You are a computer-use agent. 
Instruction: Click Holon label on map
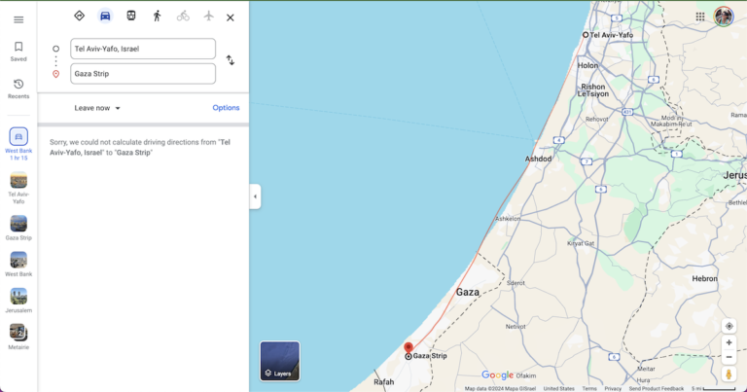pos(587,66)
